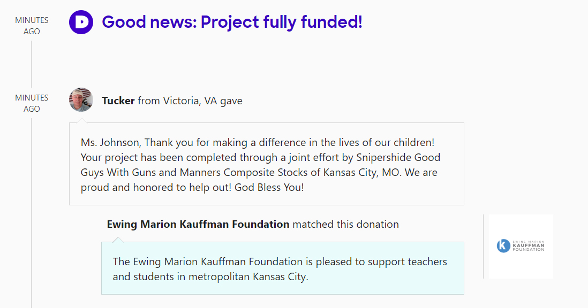
Task: Click the donor name 'Tucker'
Action: pyautogui.click(x=118, y=101)
